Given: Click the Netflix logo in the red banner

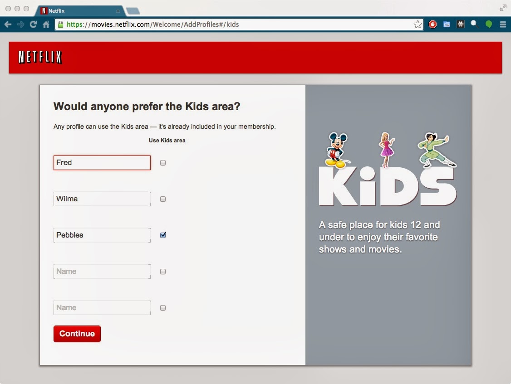Looking at the screenshot, I should coord(40,57).
